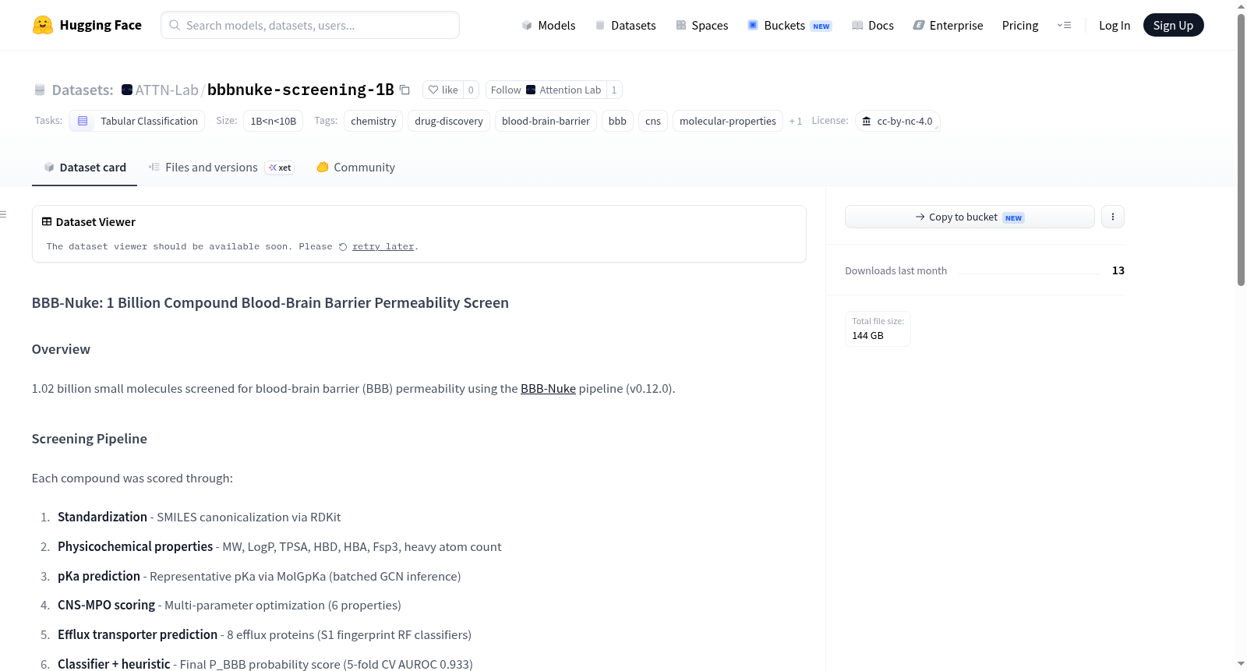Click the retry later refresh icon
This screenshot has width=1247, height=671.
(x=343, y=247)
